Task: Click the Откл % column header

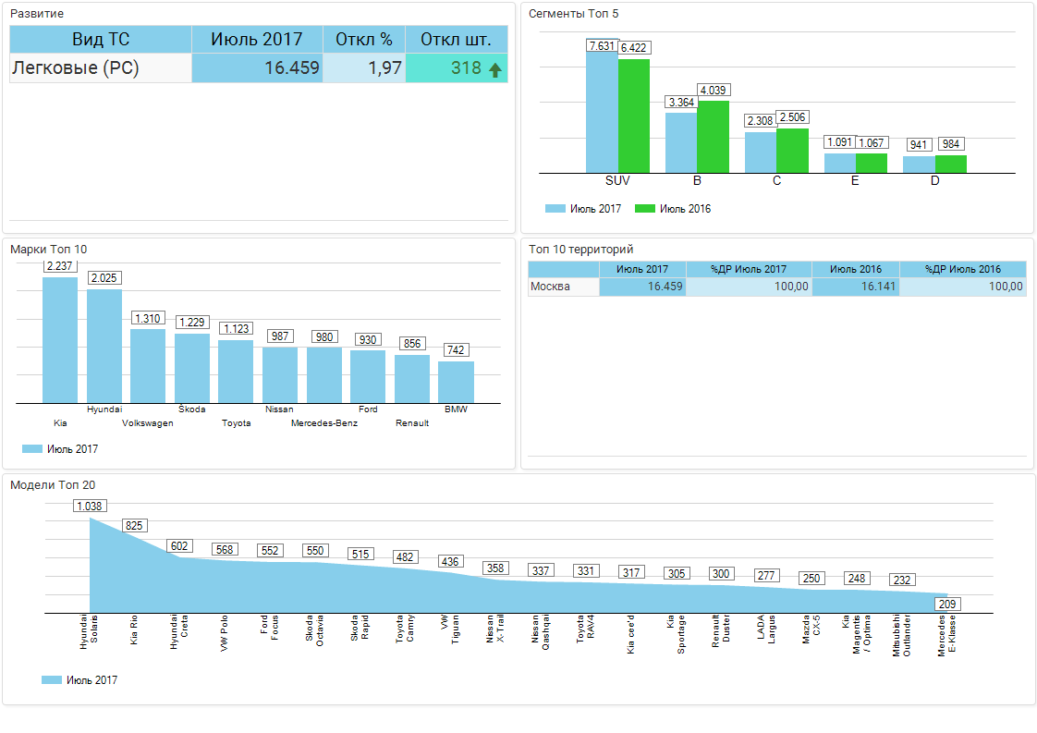Action: 364,40
